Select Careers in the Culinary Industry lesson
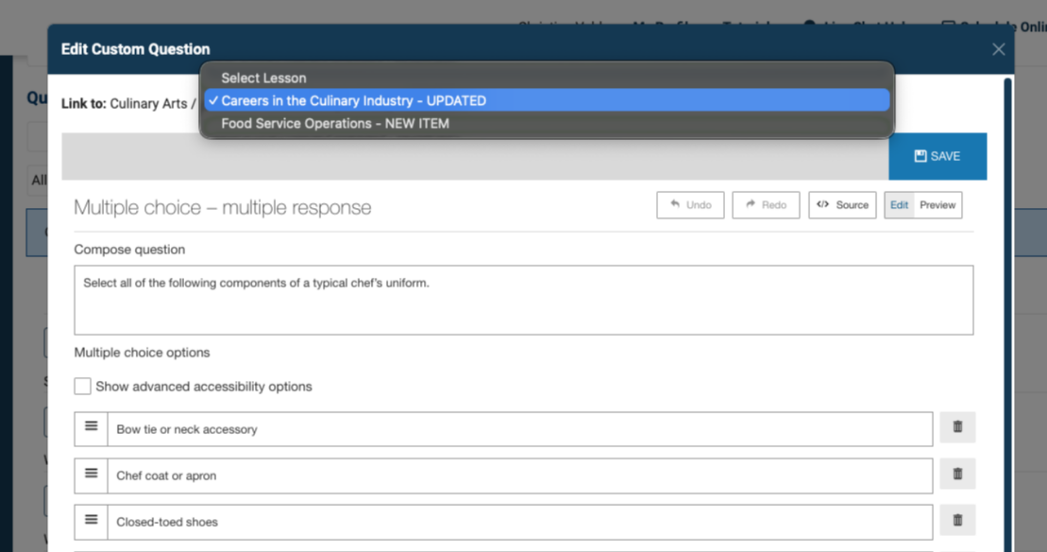 click(353, 101)
